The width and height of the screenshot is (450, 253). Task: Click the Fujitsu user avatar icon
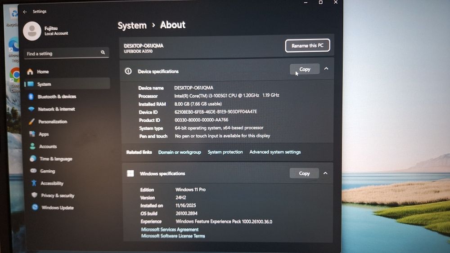(x=32, y=31)
